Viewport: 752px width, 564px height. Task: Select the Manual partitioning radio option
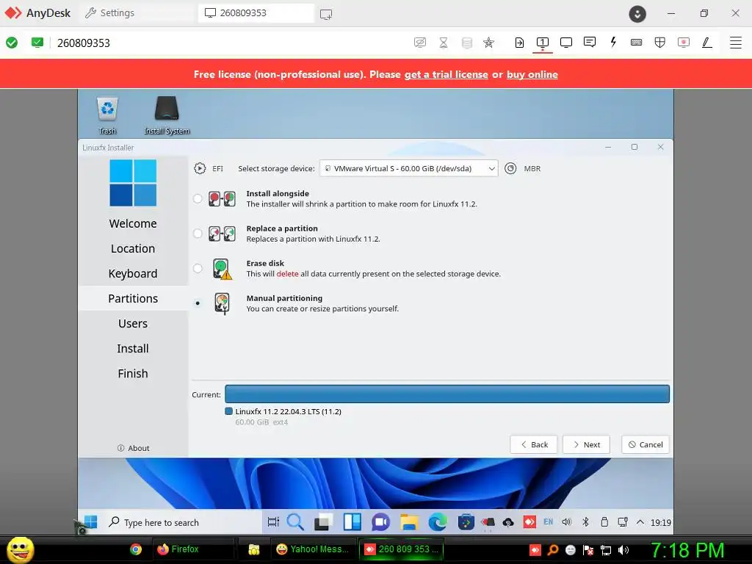click(x=197, y=303)
